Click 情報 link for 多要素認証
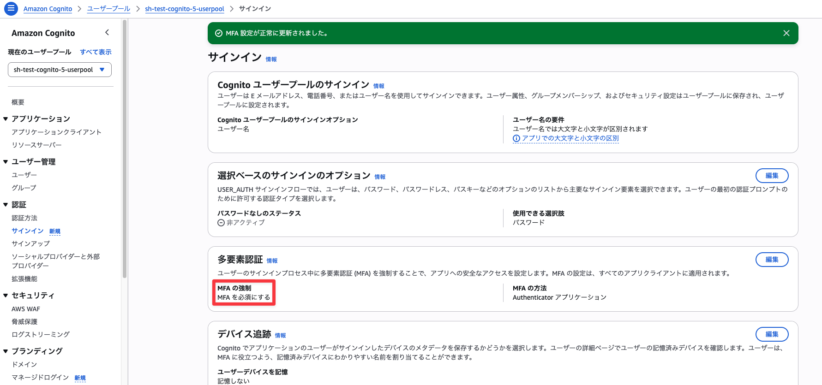Screen dimensions: 822x385 pyautogui.click(x=272, y=261)
